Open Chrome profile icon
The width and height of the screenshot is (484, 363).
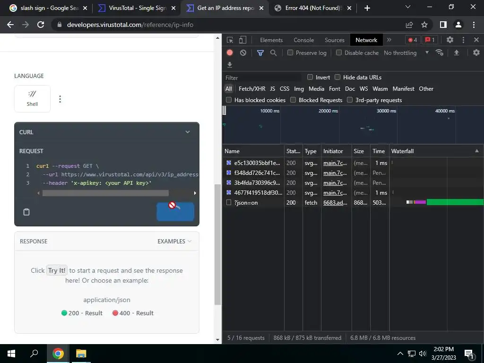[458, 25]
